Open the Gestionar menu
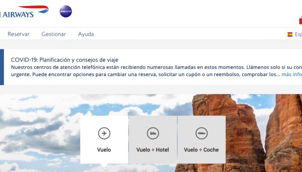 point(53,34)
